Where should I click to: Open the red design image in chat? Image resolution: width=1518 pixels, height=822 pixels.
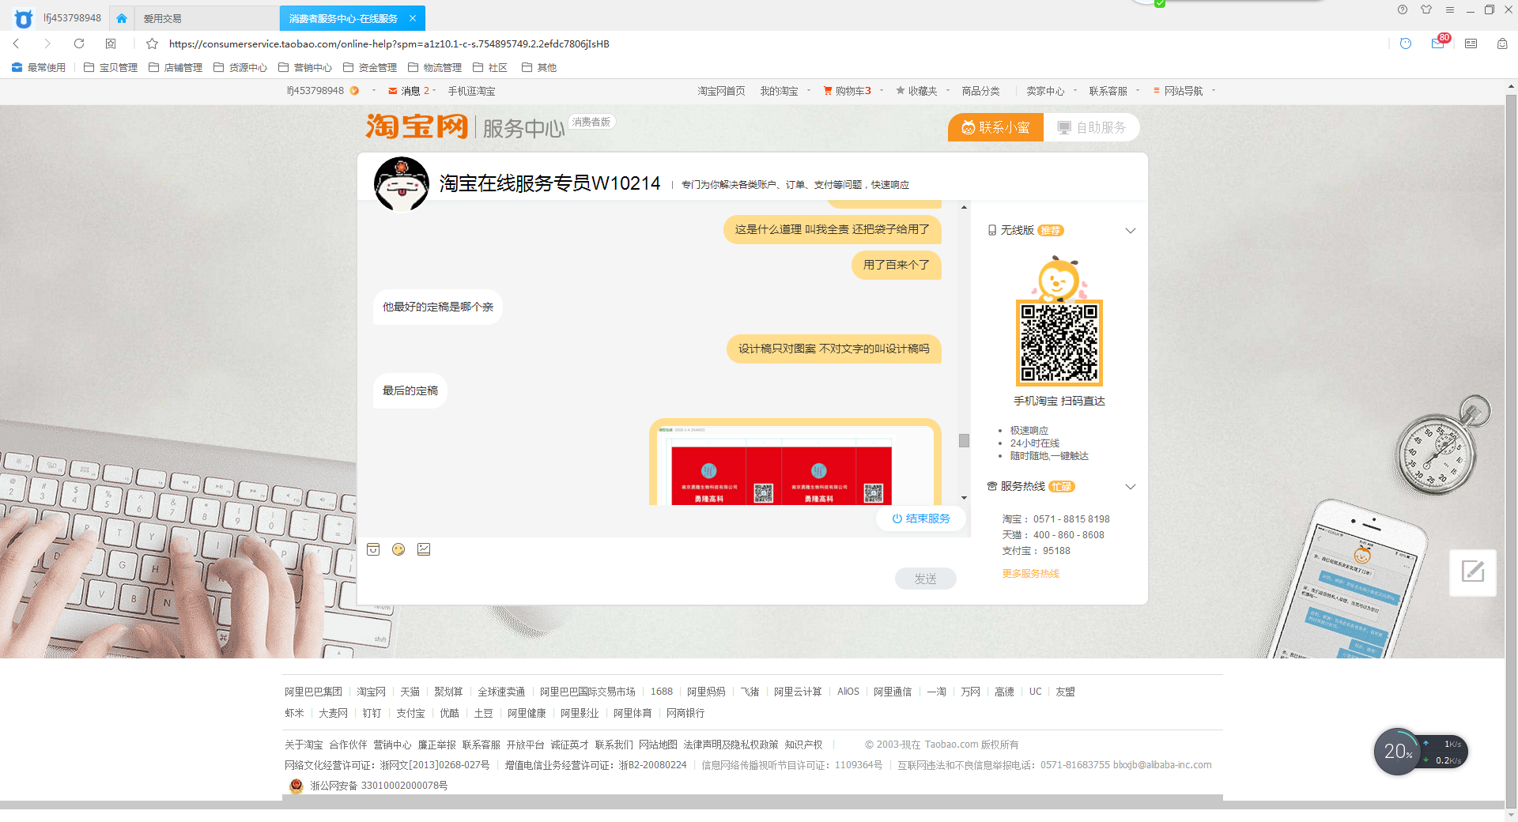[x=795, y=465]
